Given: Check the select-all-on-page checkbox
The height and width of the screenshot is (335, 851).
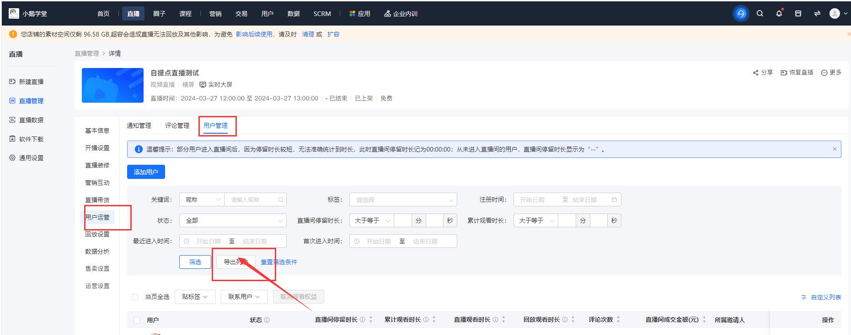Looking at the screenshot, I should (x=135, y=297).
